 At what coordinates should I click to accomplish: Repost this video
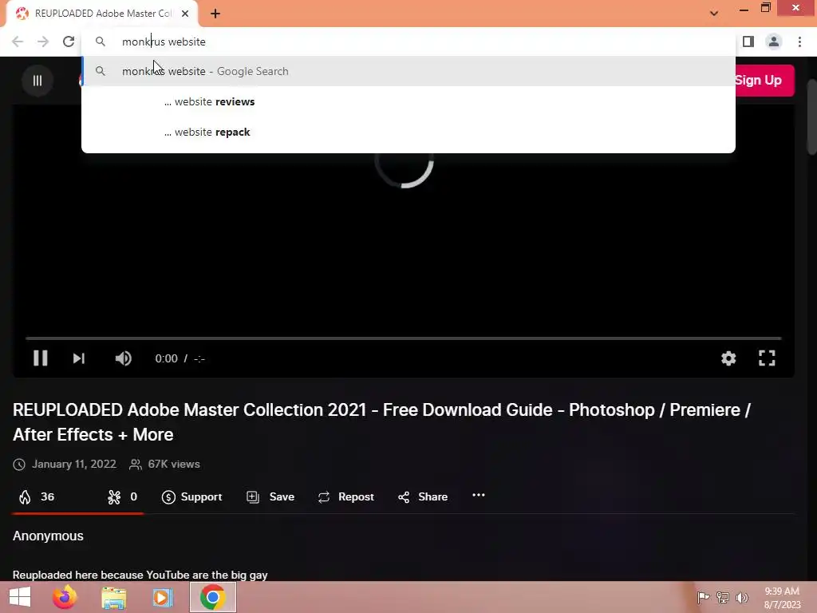[346, 496]
